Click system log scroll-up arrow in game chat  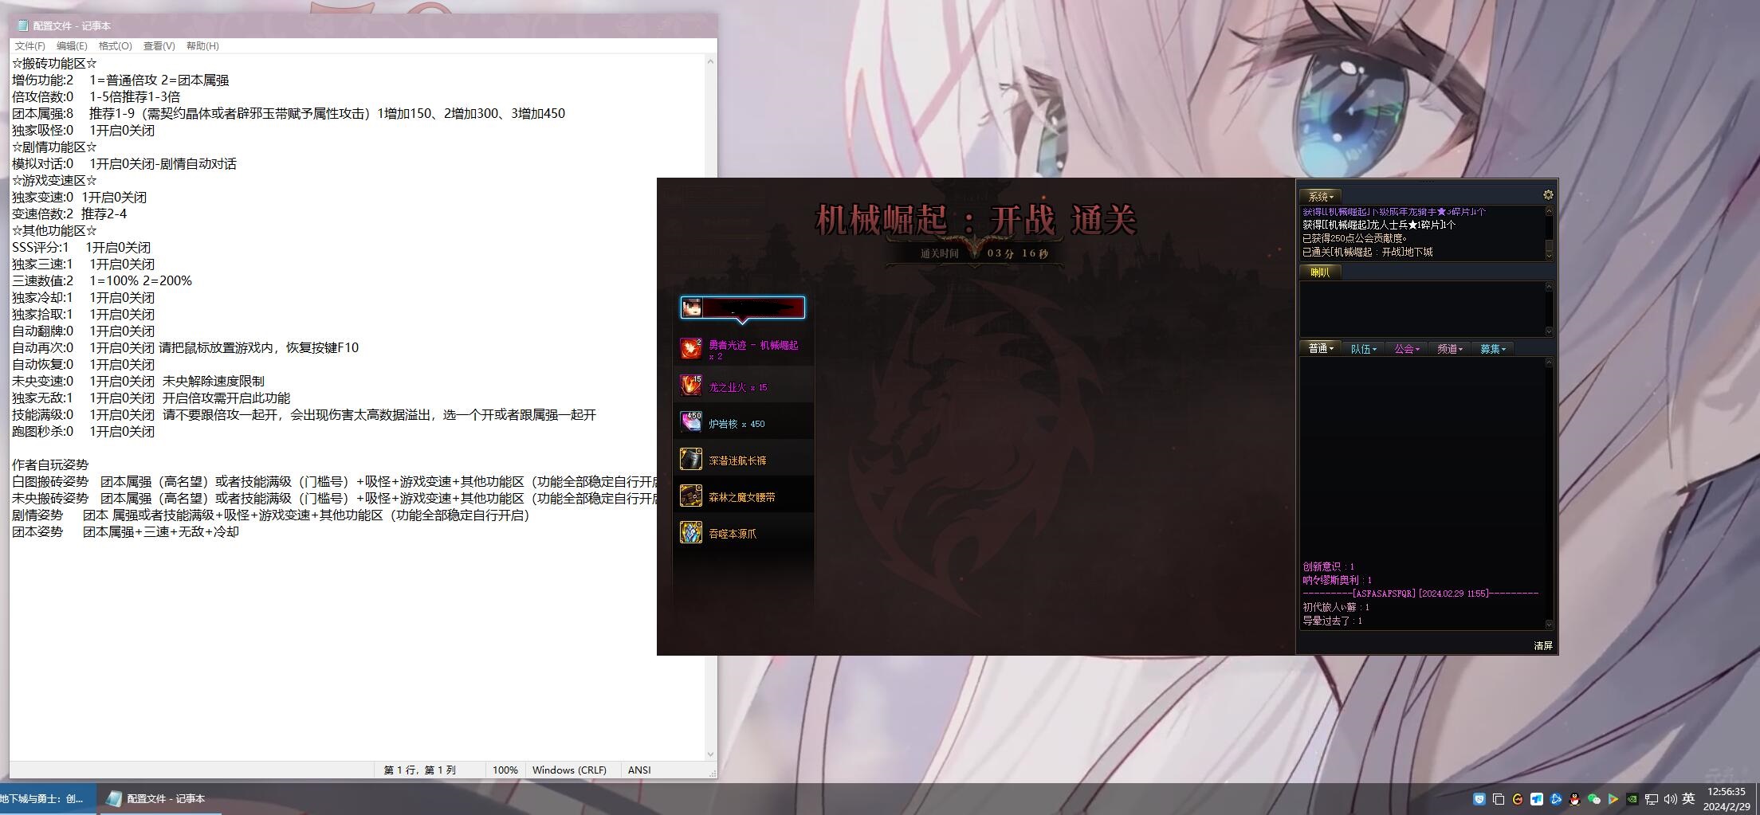(1549, 211)
